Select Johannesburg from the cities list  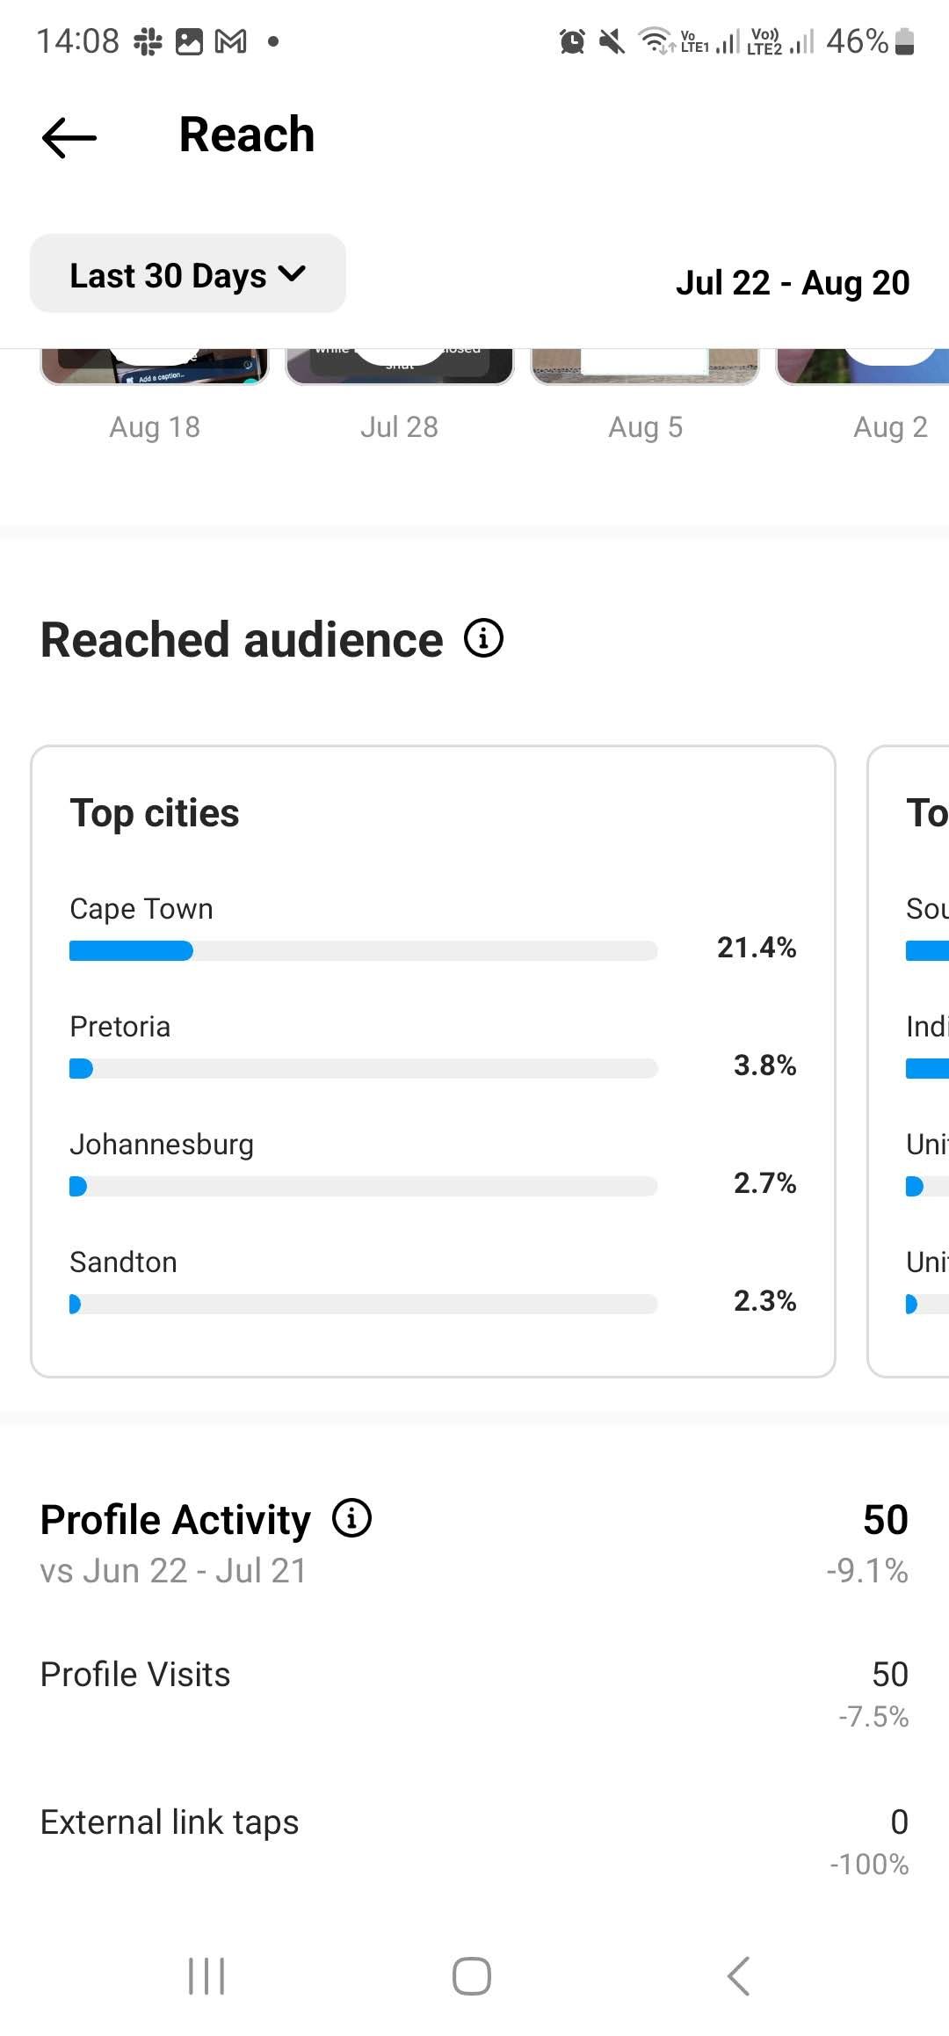coord(161,1144)
